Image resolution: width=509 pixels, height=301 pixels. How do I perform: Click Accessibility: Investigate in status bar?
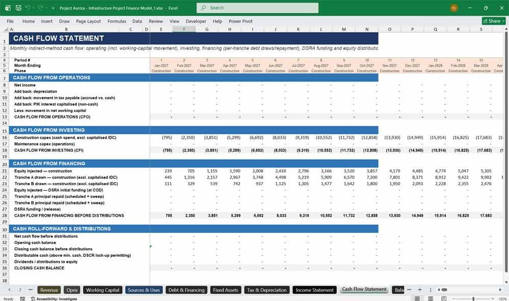pyautogui.click(x=54, y=299)
